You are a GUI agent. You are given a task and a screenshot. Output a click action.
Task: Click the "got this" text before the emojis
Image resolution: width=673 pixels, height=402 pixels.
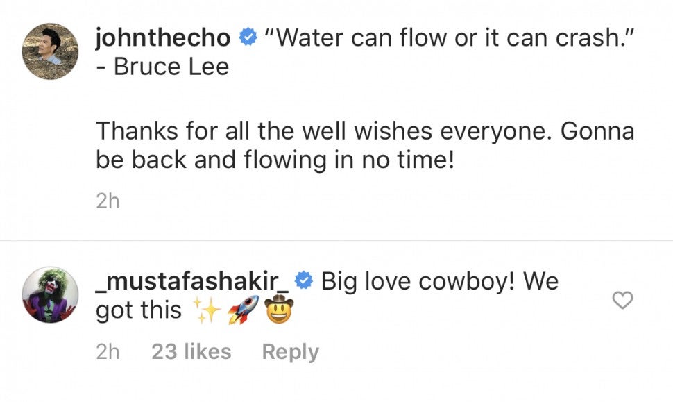[138, 310]
